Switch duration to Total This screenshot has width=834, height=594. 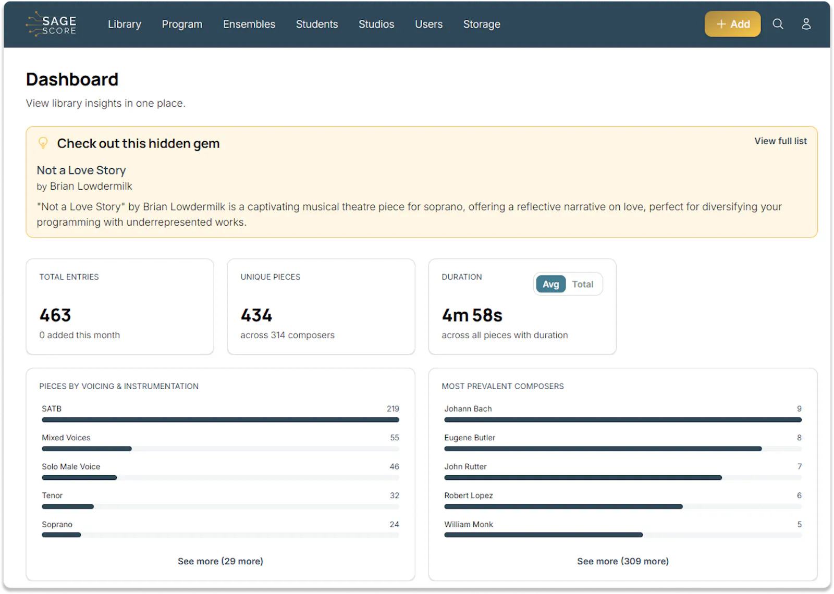click(x=582, y=284)
